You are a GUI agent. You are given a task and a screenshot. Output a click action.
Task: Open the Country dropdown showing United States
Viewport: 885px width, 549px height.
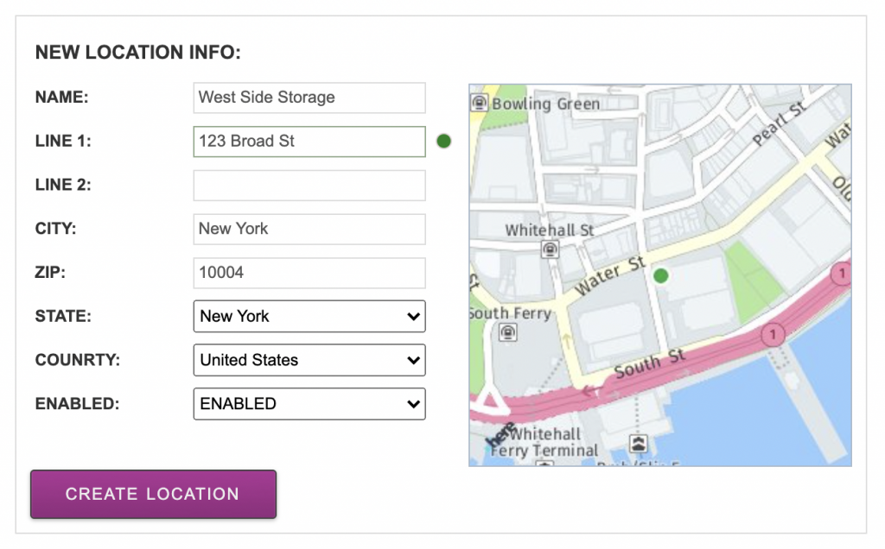tap(309, 360)
